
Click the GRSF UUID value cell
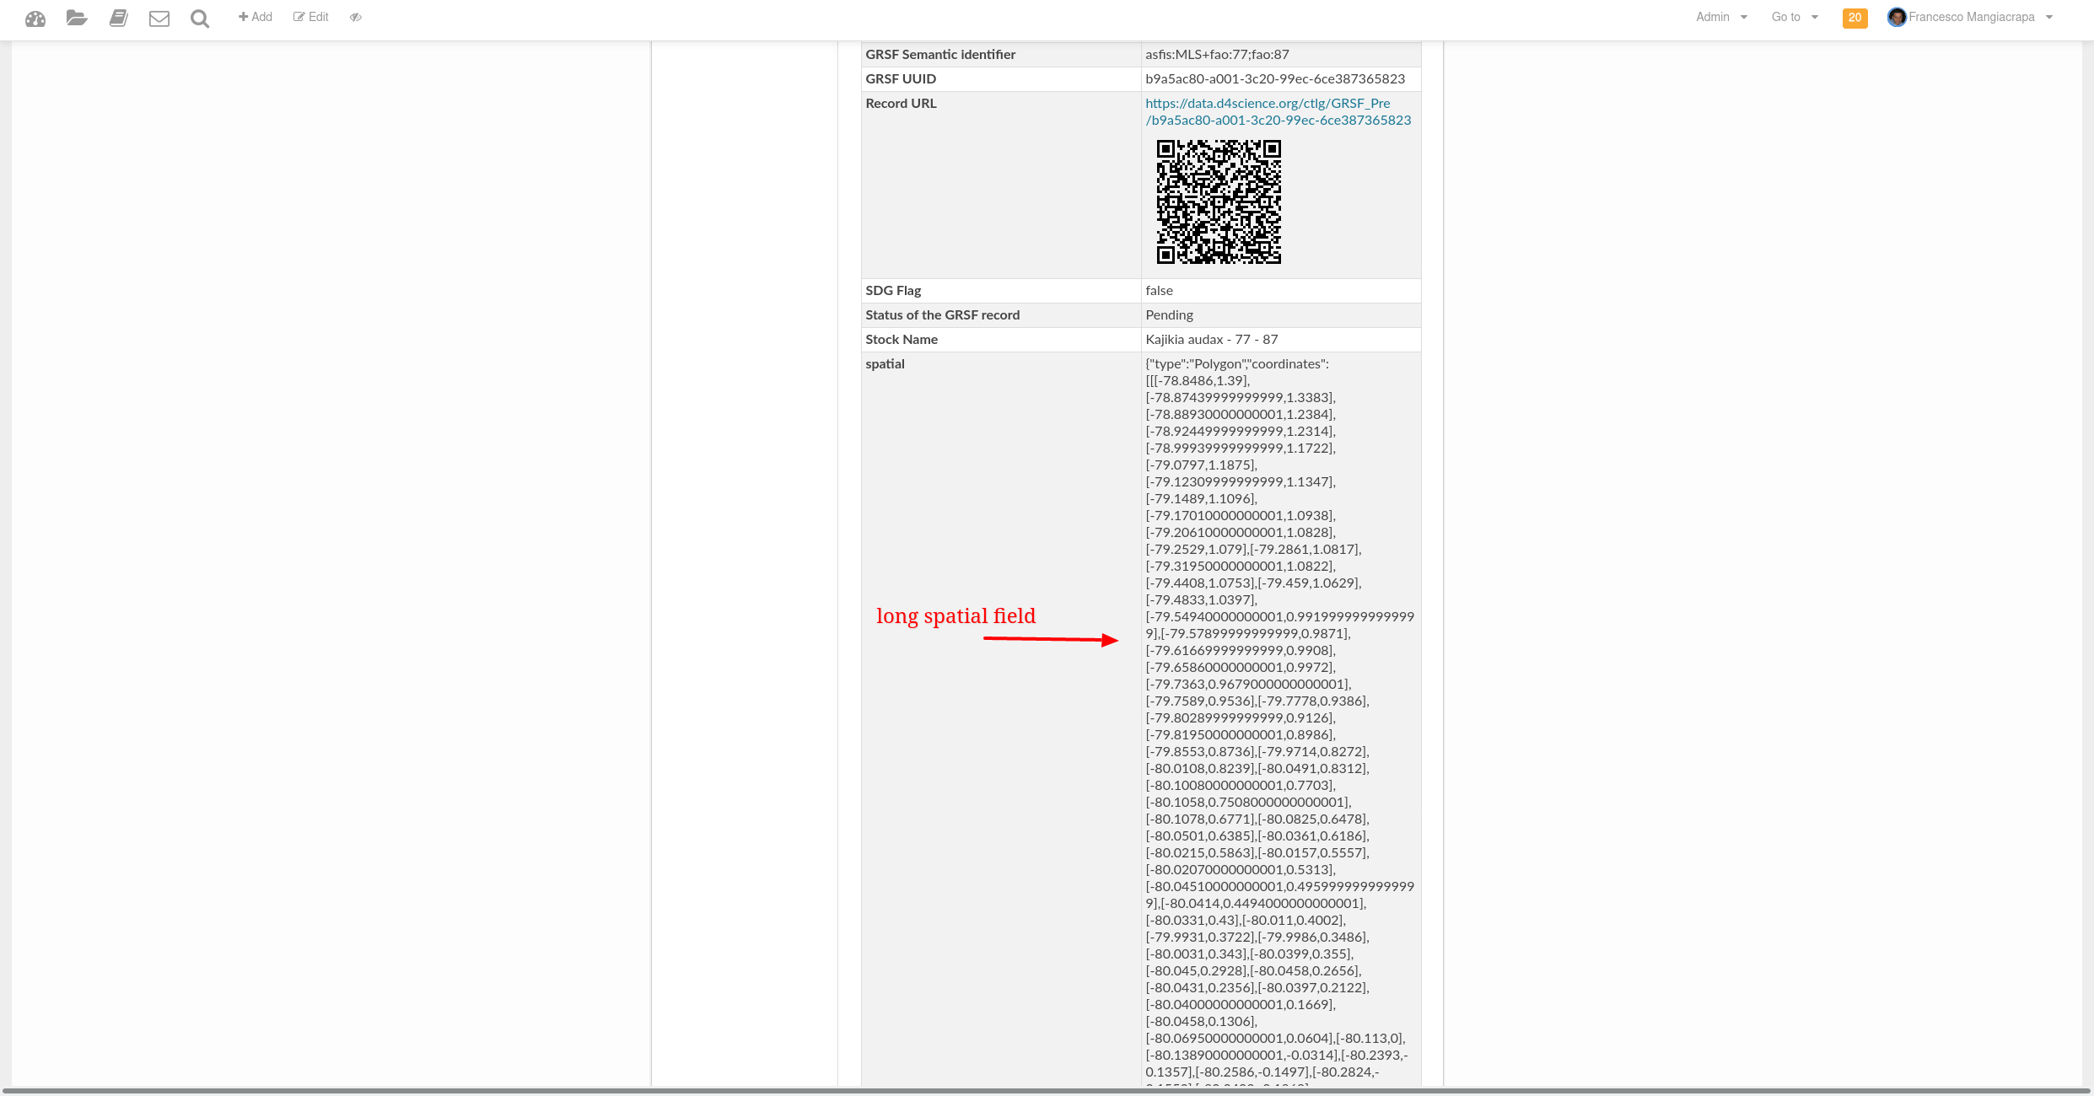1274,78
